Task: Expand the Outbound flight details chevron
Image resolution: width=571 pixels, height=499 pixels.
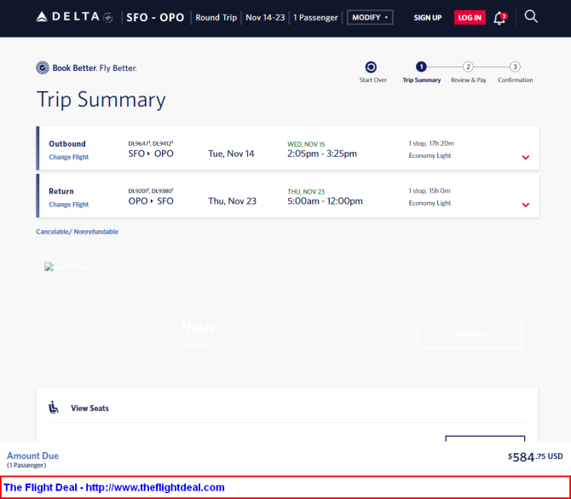Action: point(525,157)
